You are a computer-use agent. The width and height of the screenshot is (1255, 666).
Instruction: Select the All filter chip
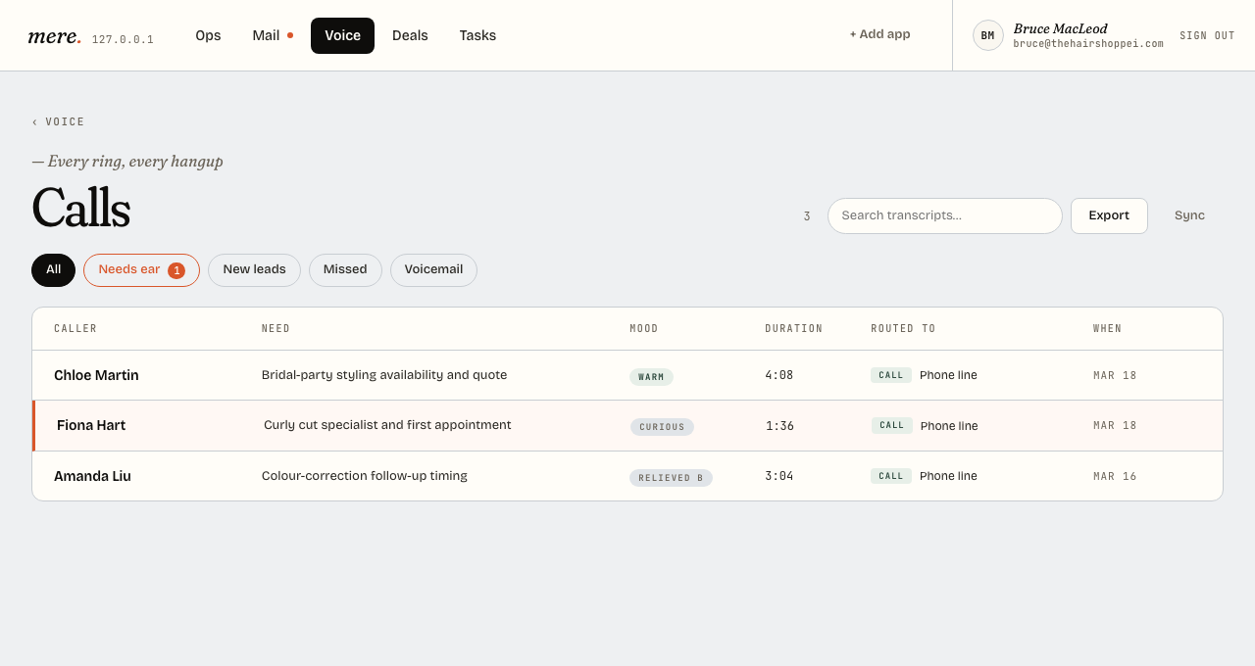pos(53,270)
